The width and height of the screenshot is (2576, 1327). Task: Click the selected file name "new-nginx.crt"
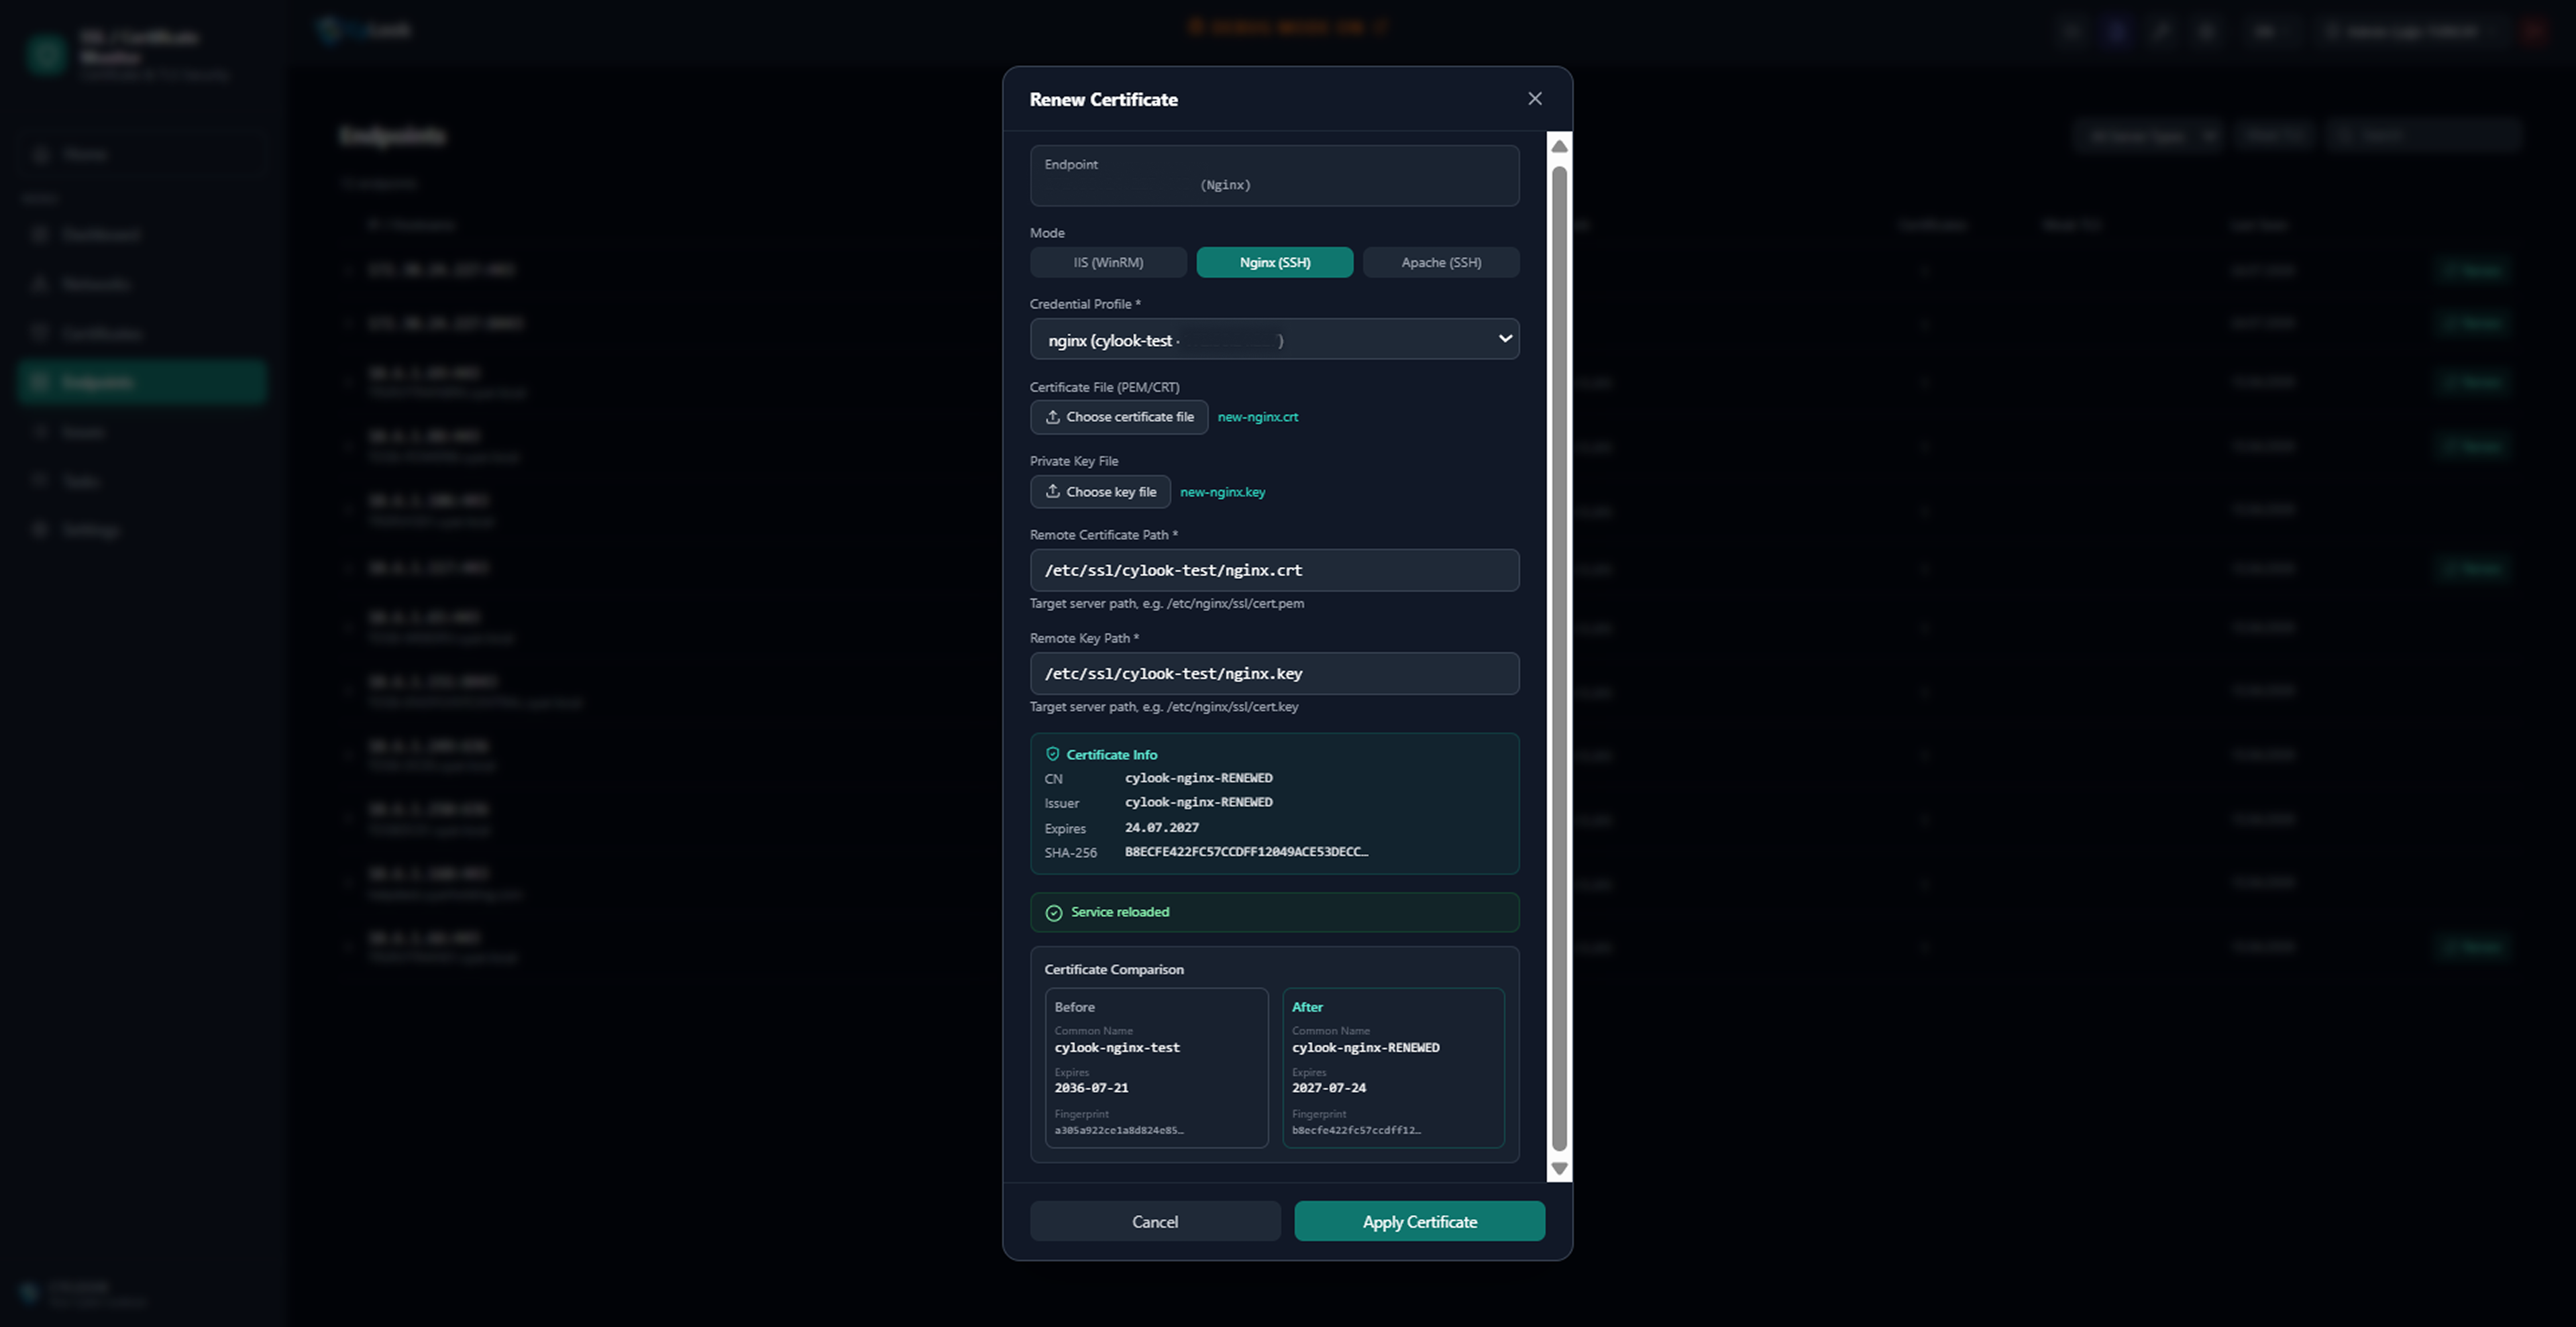pyautogui.click(x=1258, y=417)
